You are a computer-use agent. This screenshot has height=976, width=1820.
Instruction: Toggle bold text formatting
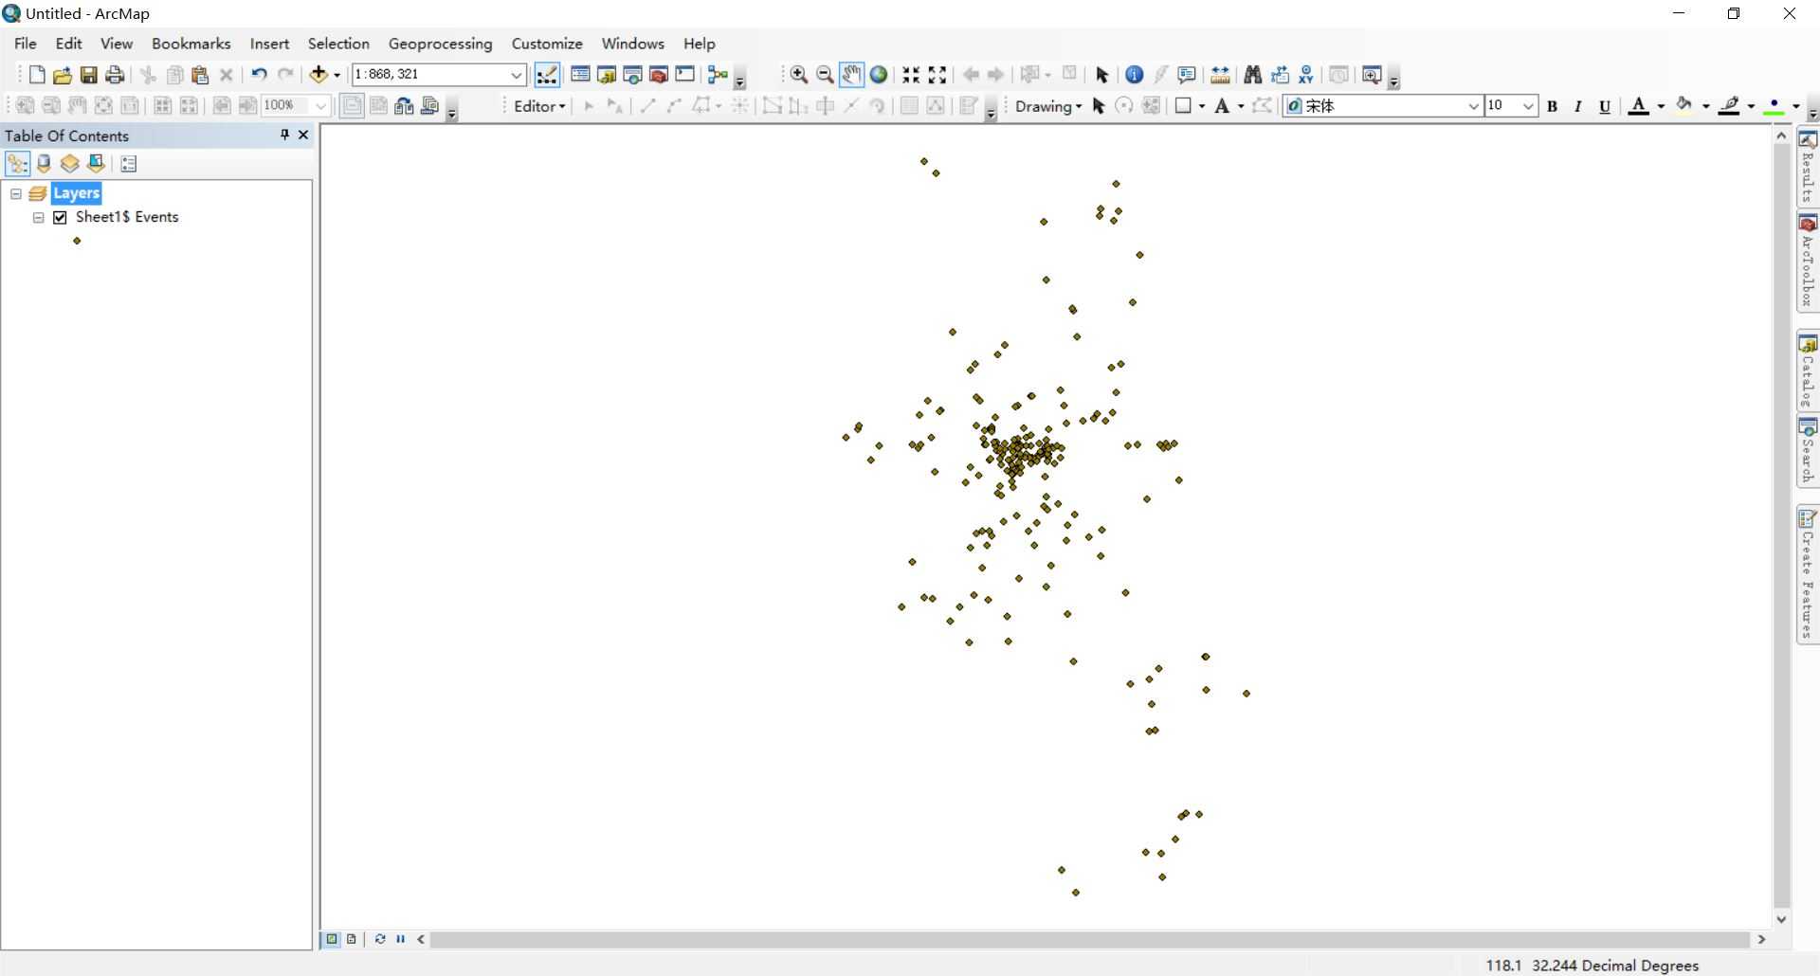coord(1553,106)
